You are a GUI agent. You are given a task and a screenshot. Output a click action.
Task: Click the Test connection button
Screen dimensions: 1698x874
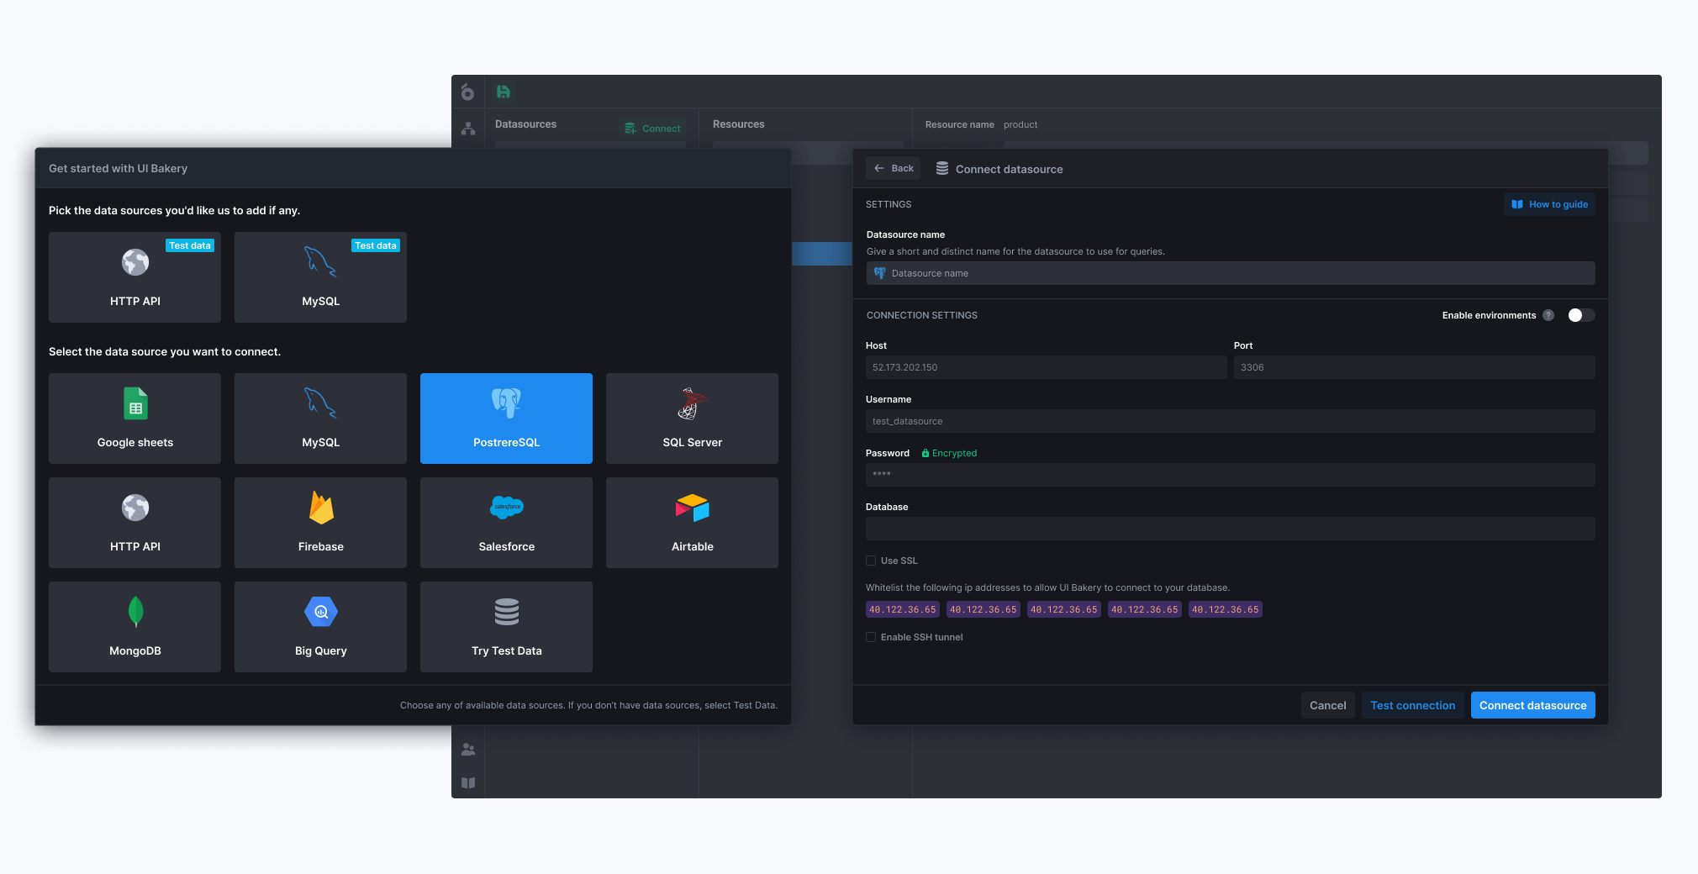tap(1412, 705)
